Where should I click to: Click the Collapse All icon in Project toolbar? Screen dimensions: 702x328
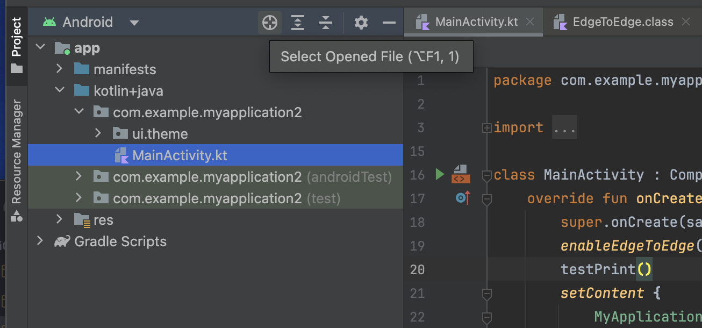pyautogui.click(x=325, y=22)
